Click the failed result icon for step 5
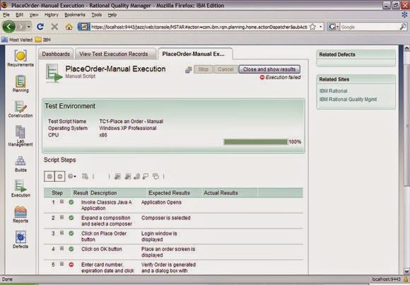 [x=71, y=264]
